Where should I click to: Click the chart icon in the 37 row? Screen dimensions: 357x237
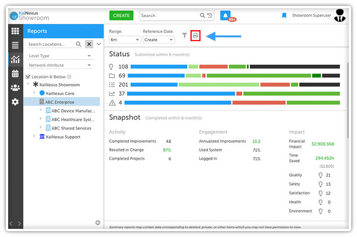coord(112,94)
